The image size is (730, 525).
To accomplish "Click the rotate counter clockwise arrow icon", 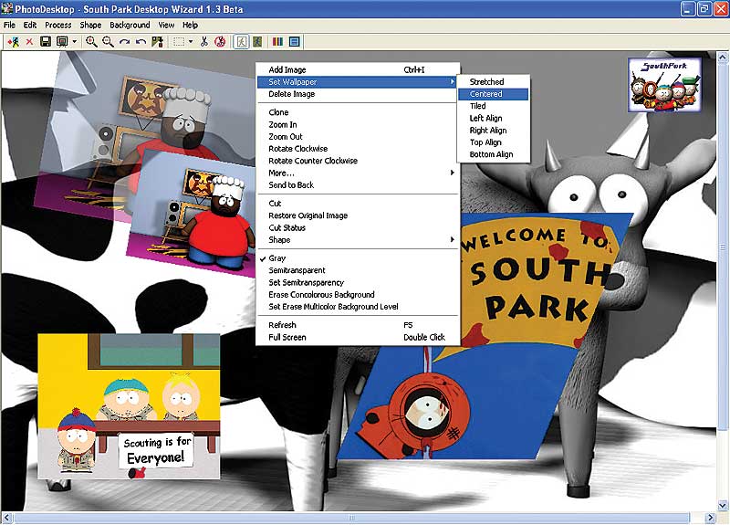I will click(x=141, y=42).
